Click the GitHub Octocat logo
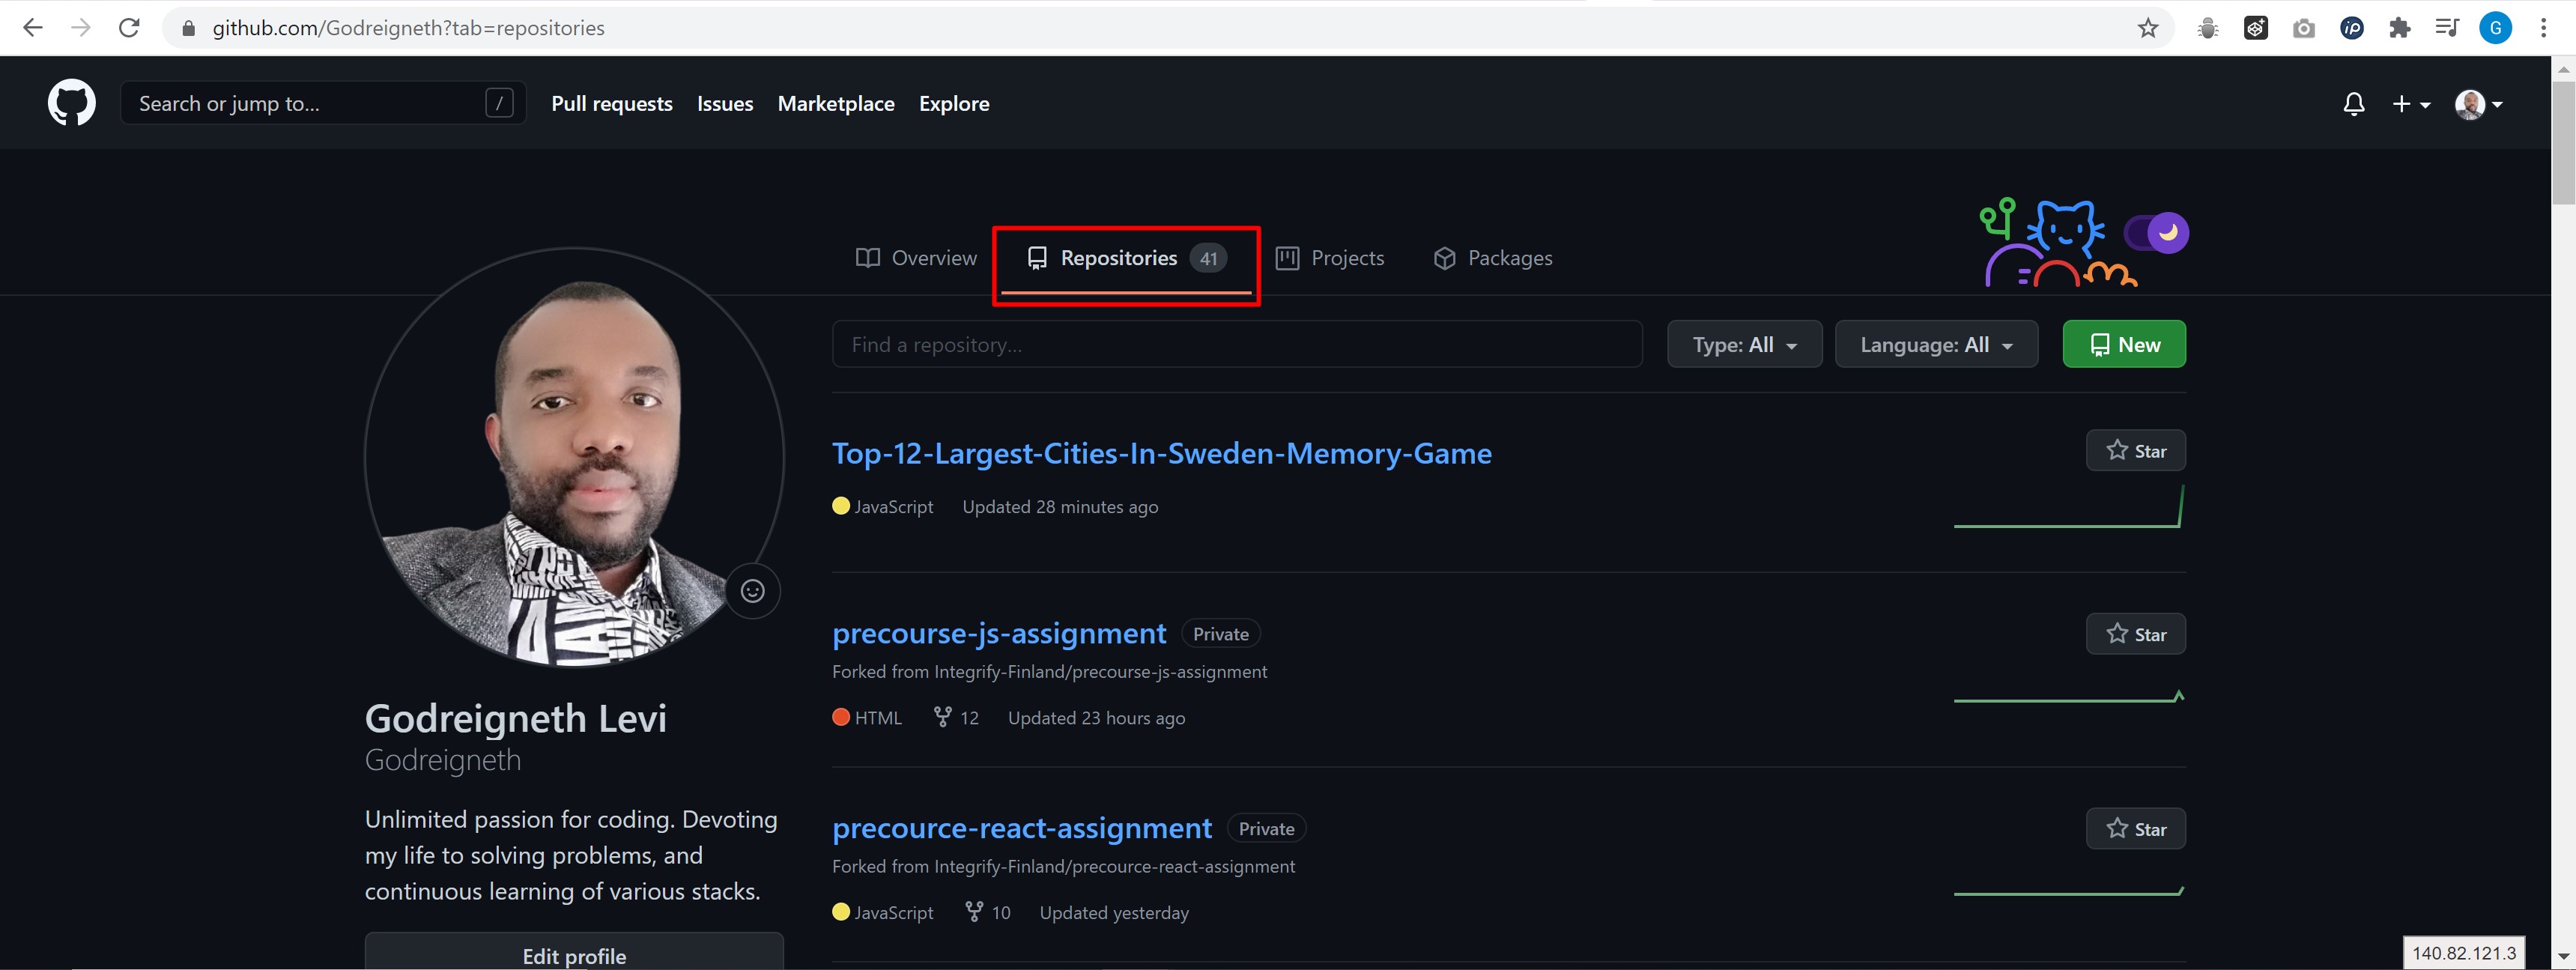Image resolution: width=2576 pixels, height=970 pixels. pyautogui.click(x=71, y=103)
